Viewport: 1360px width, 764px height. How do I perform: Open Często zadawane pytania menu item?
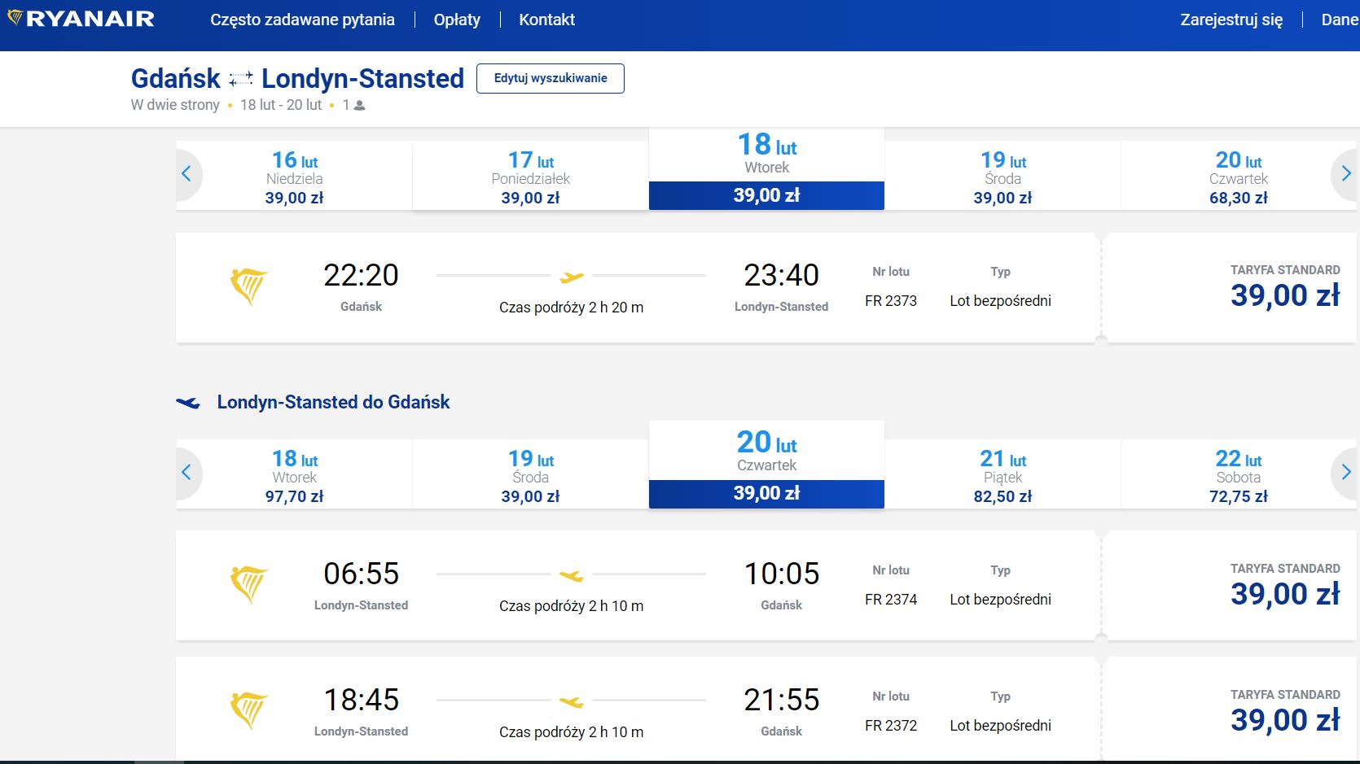point(302,20)
